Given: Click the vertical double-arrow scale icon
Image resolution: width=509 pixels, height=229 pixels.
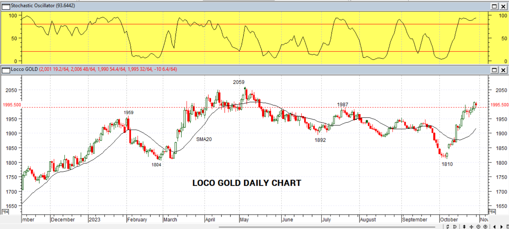Looking at the screenshot, I should 464,227.
